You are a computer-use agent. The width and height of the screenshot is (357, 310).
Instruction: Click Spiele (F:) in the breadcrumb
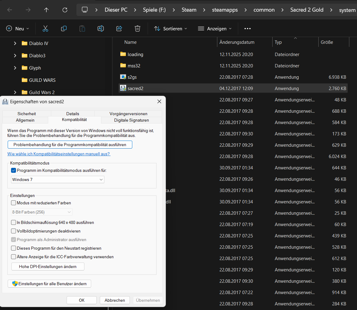click(x=154, y=10)
